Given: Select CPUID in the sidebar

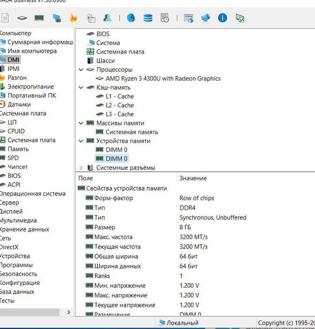Looking at the screenshot, I should tap(16, 131).
